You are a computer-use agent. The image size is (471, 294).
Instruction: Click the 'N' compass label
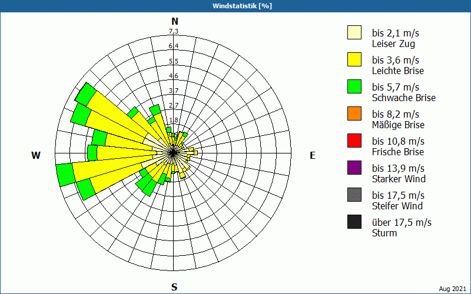tap(174, 21)
